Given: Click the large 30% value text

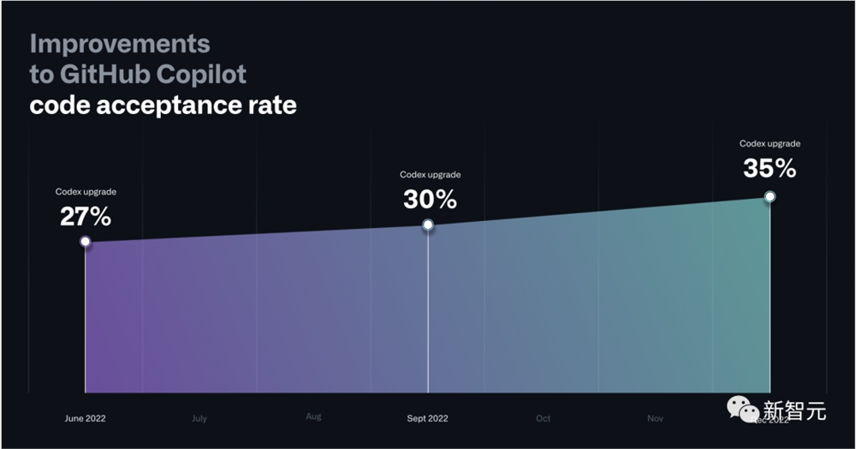Looking at the screenshot, I should pos(431,200).
